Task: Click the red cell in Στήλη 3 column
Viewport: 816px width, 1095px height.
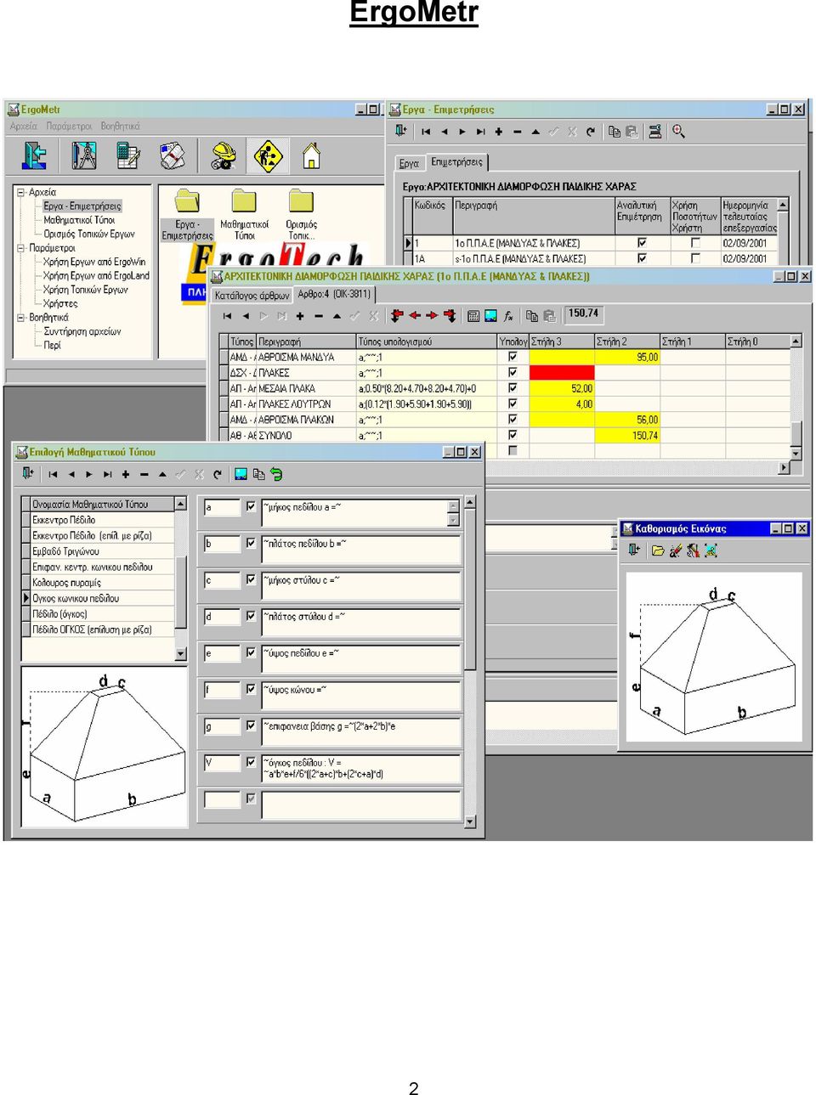Action: (x=562, y=373)
